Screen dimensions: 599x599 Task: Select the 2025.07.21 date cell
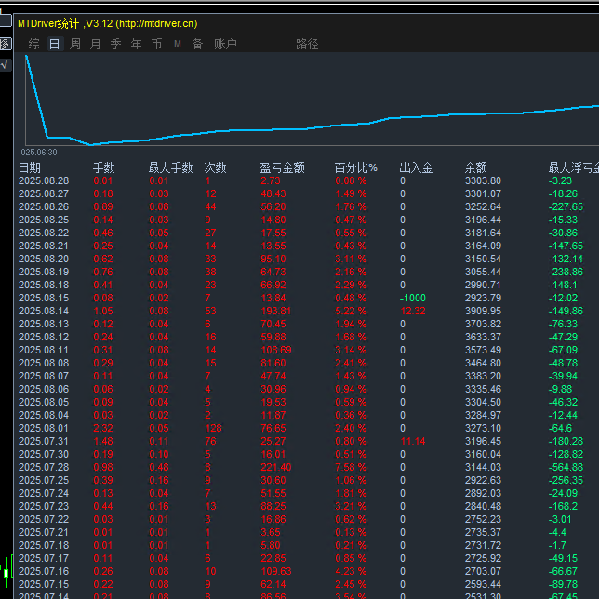coord(44,532)
